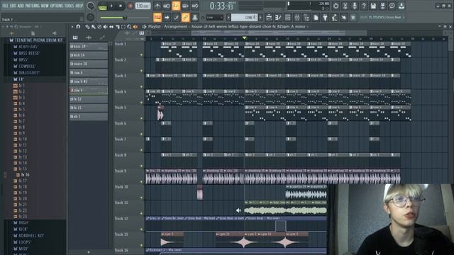Select the Zoom magnifier tool in Playlist
The image size is (454, 255).
(129, 27)
